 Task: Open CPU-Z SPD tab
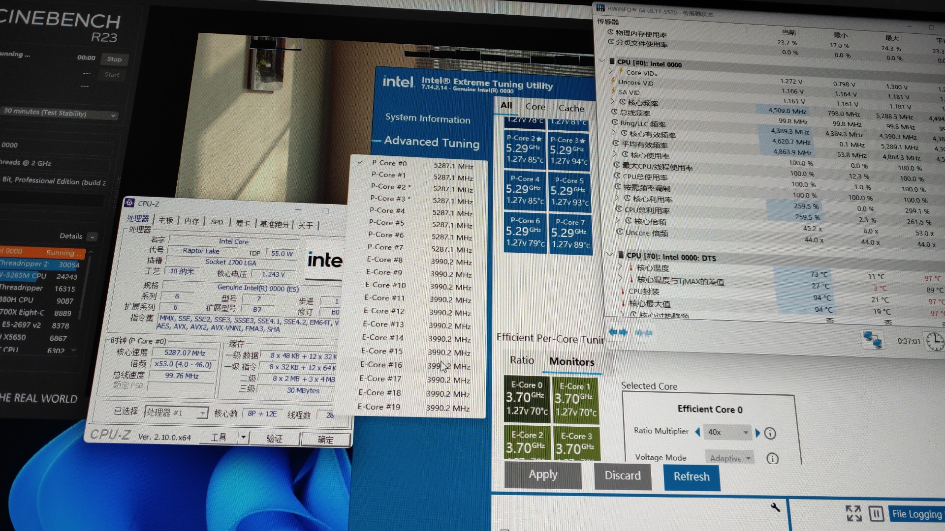tap(217, 222)
